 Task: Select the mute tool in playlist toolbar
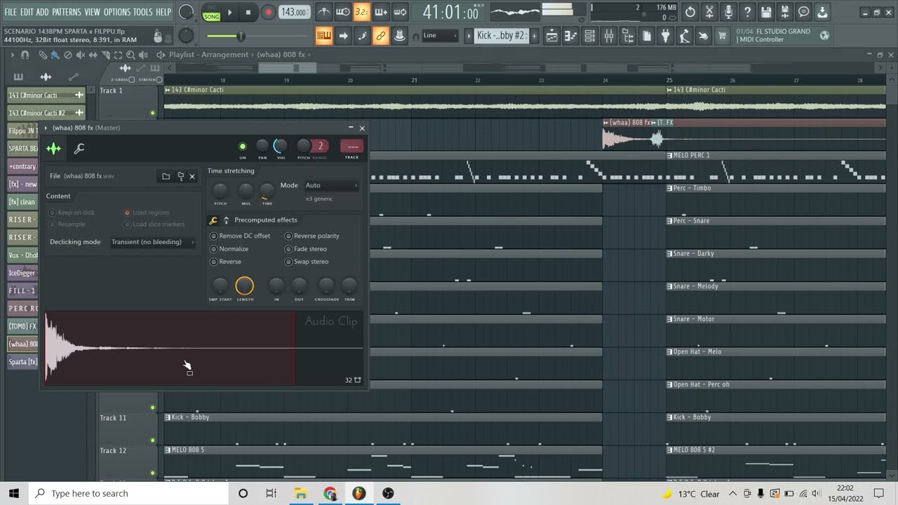tap(81, 55)
